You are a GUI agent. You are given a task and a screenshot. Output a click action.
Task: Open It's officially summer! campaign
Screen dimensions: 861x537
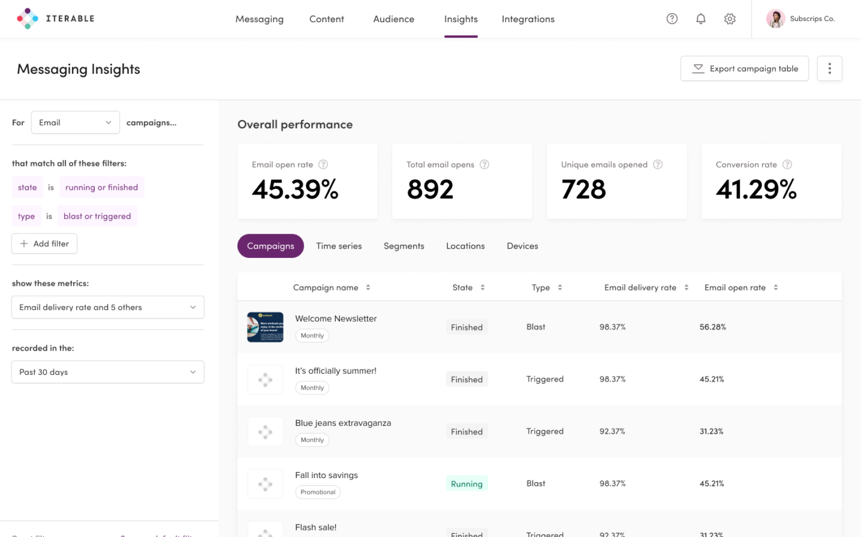(336, 371)
